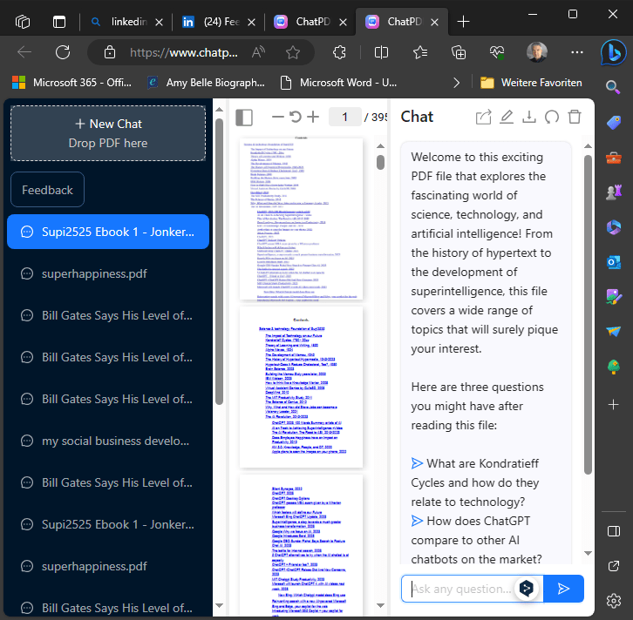This screenshot has height=620, width=633.
Task: Click the New Chat drop area
Action: pos(108,133)
